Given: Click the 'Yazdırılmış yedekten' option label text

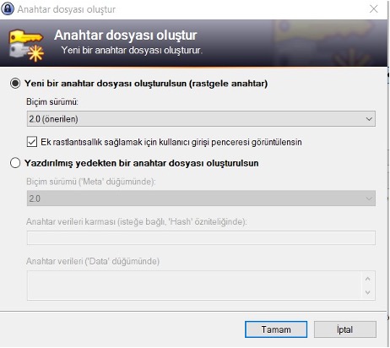Looking at the screenshot, I should (142, 163).
